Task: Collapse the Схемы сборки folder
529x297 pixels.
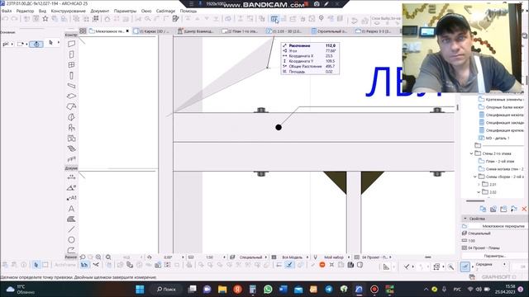Action: click(475, 177)
